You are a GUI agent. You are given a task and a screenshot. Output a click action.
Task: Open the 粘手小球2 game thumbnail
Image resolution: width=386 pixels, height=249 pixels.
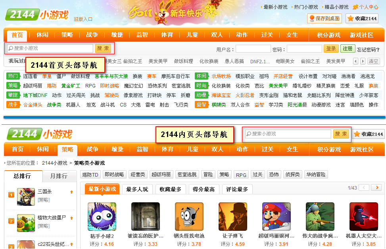click(x=102, y=217)
